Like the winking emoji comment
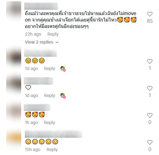The image size is (159, 155). (x=150, y=61)
